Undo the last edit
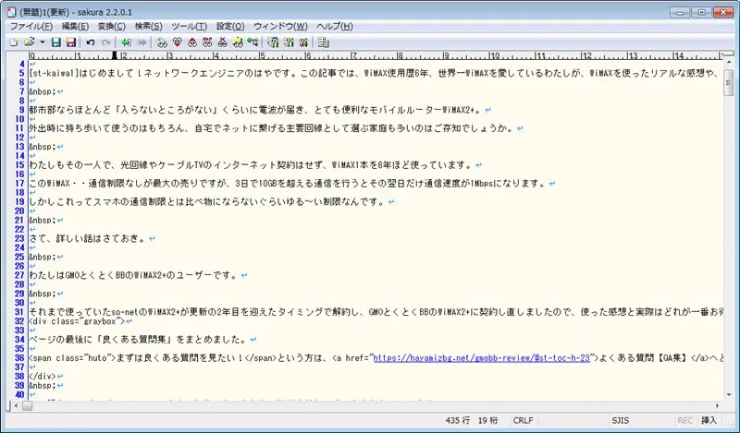This screenshot has height=433, width=740. coord(91,42)
